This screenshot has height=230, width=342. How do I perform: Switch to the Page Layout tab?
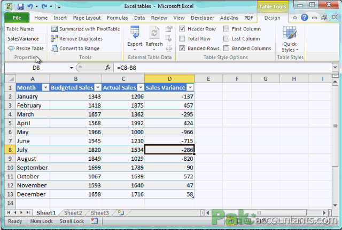coord(87,18)
